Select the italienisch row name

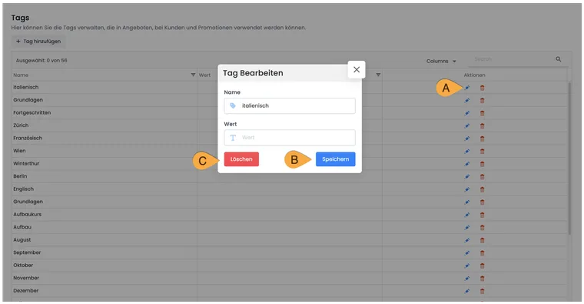[x=25, y=87]
